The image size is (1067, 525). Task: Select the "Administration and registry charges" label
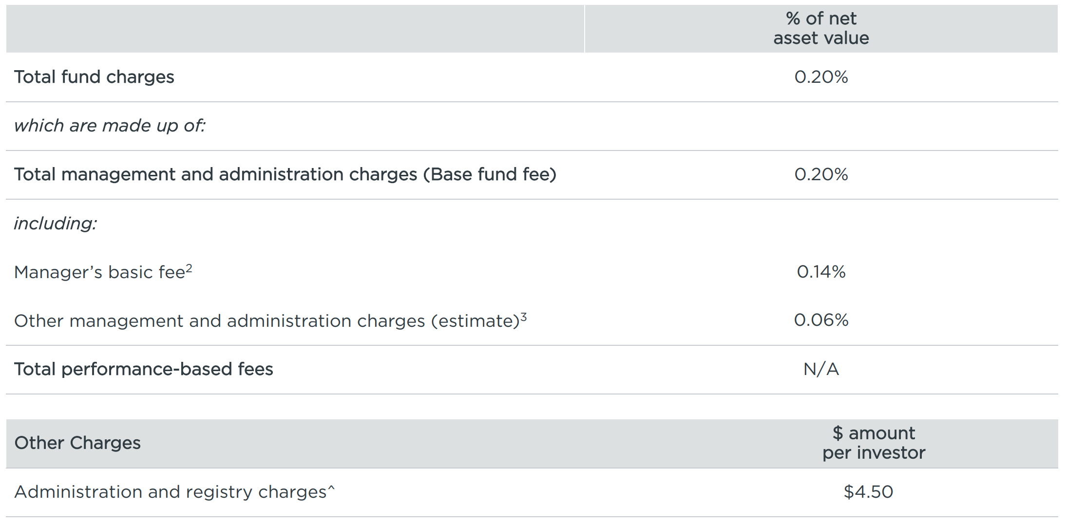tap(170, 492)
